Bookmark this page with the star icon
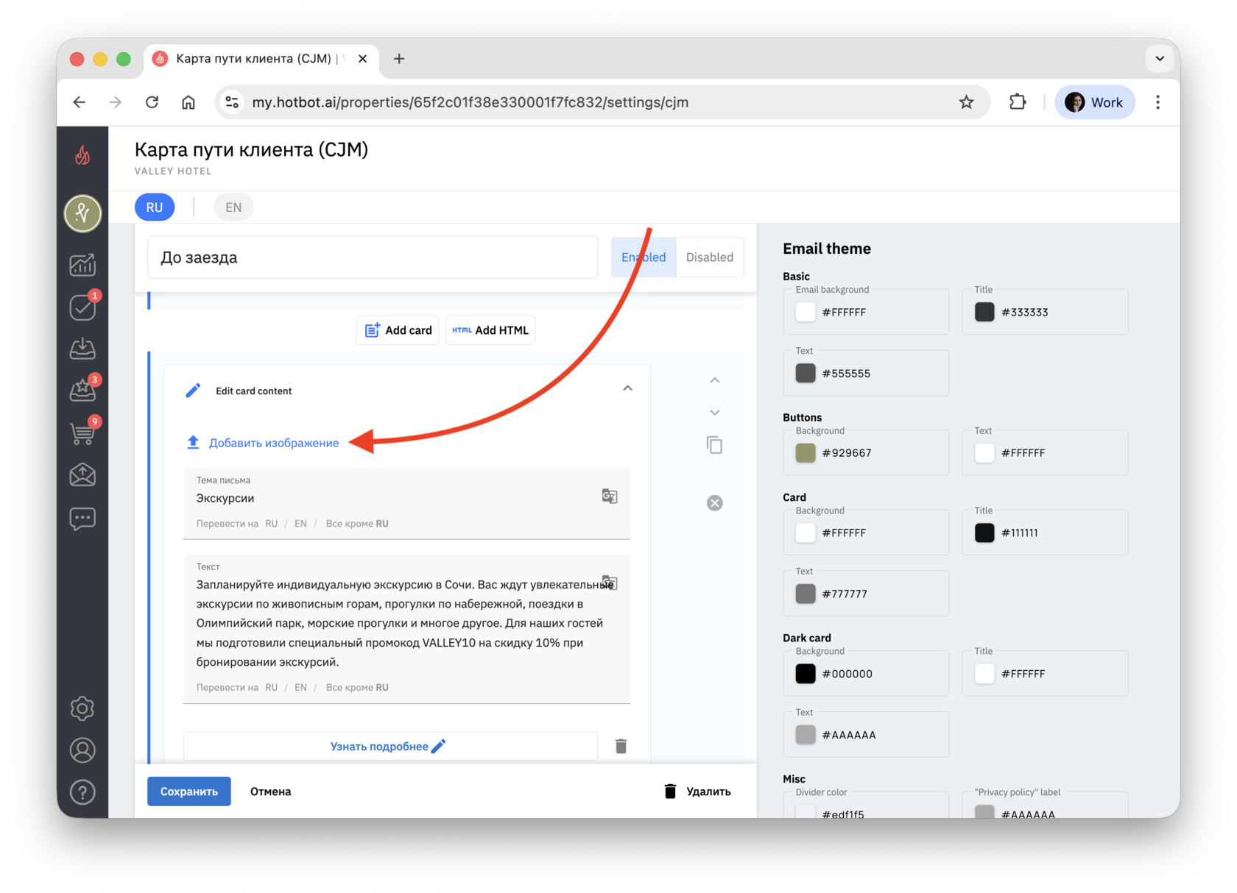 (x=967, y=102)
